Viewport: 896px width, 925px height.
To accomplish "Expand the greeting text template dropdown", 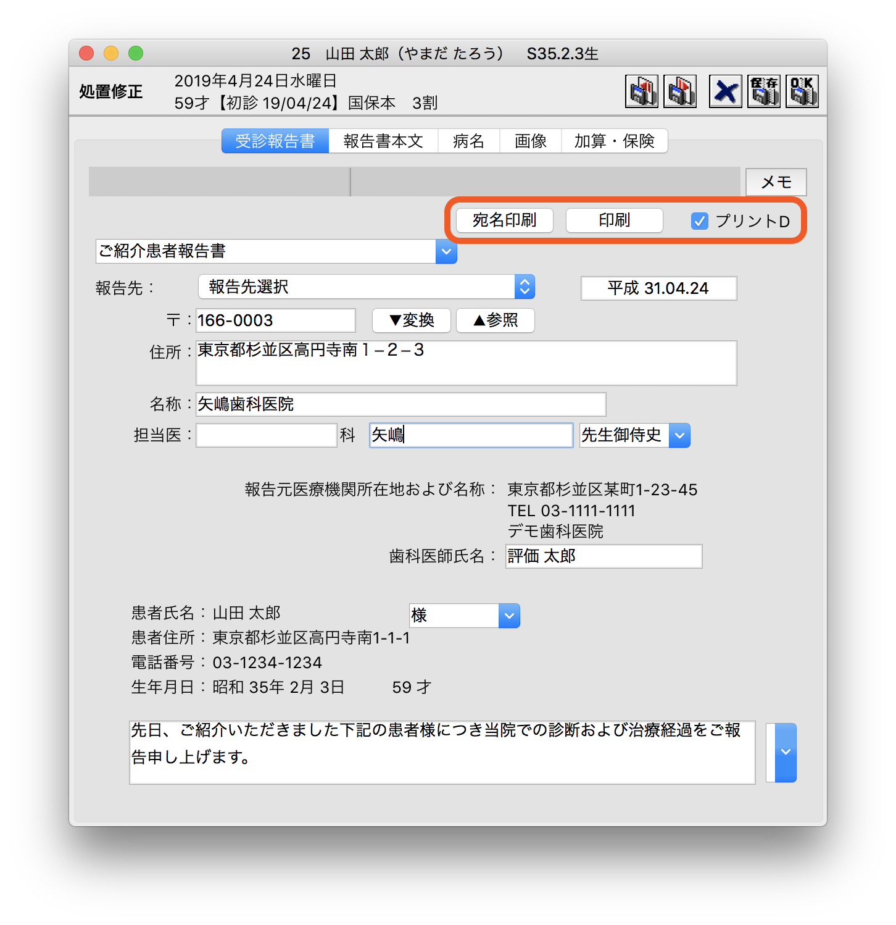I will (785, 752).
